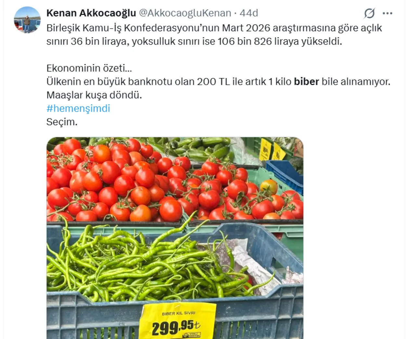This screenshot has width=416, height=339.
Task: Open the @AkkocaogluKenan handle link
Action: pos(185,13)
